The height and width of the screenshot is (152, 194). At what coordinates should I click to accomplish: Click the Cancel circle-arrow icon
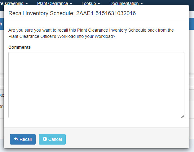45,139
